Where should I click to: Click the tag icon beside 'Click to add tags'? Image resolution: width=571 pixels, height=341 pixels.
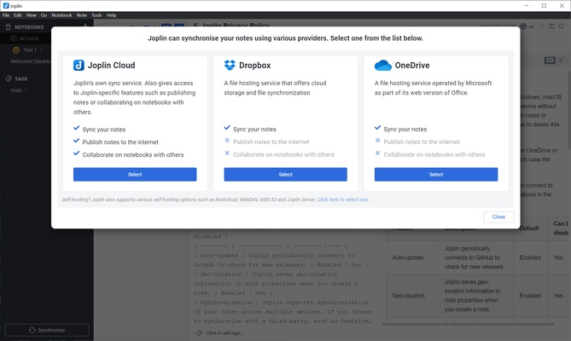tap(199, 332)
